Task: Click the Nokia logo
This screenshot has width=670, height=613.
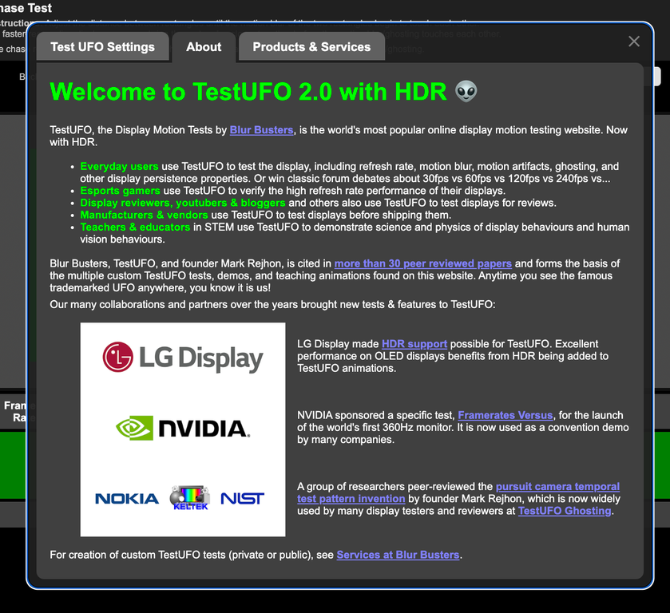Action: pyautogui.click(x=127, y=499)
